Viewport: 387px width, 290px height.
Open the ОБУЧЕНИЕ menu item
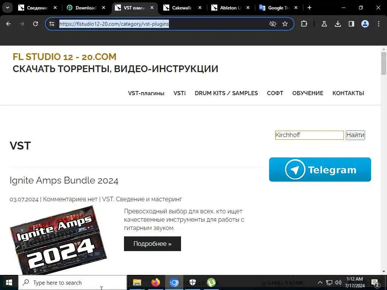[308, 93]
